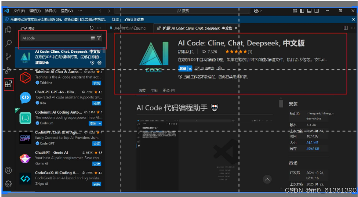Install the CodeGeeX extension
This screenshot has height=197, width=358.
tap(96, 184)
